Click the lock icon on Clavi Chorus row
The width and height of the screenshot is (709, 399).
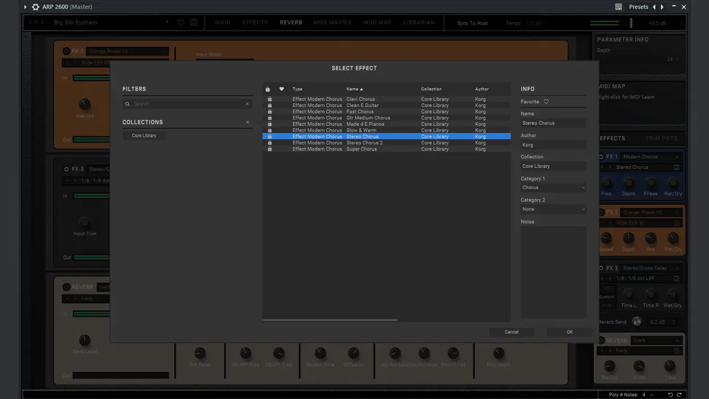[x=269, y=99]
